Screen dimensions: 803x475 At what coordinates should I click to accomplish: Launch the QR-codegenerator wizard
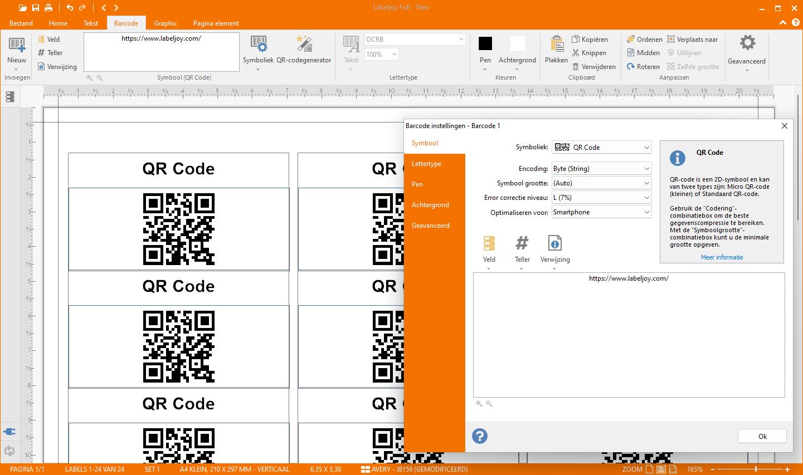coord(304,50)
